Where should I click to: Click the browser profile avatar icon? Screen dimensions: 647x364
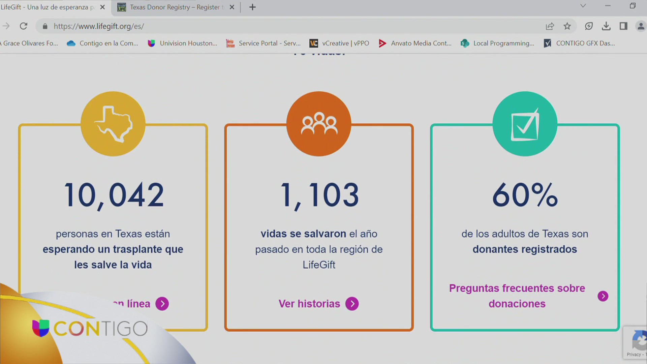click(641, 26)
